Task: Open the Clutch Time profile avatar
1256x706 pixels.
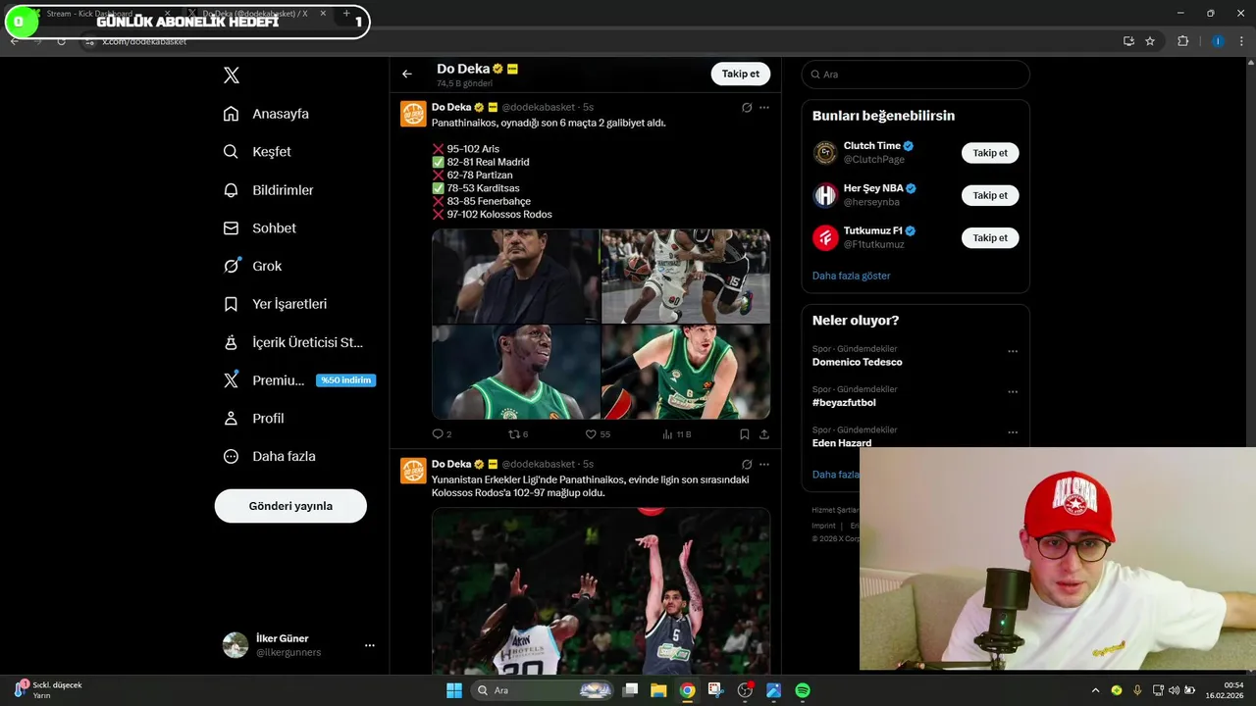Action: pyautogui.click(x=825, y=153)
